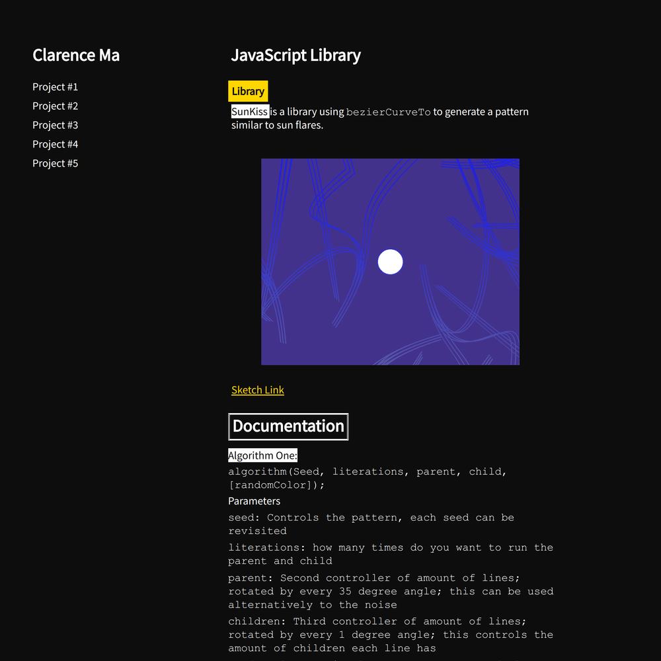Click the Parameters subheading

(254, 501)
